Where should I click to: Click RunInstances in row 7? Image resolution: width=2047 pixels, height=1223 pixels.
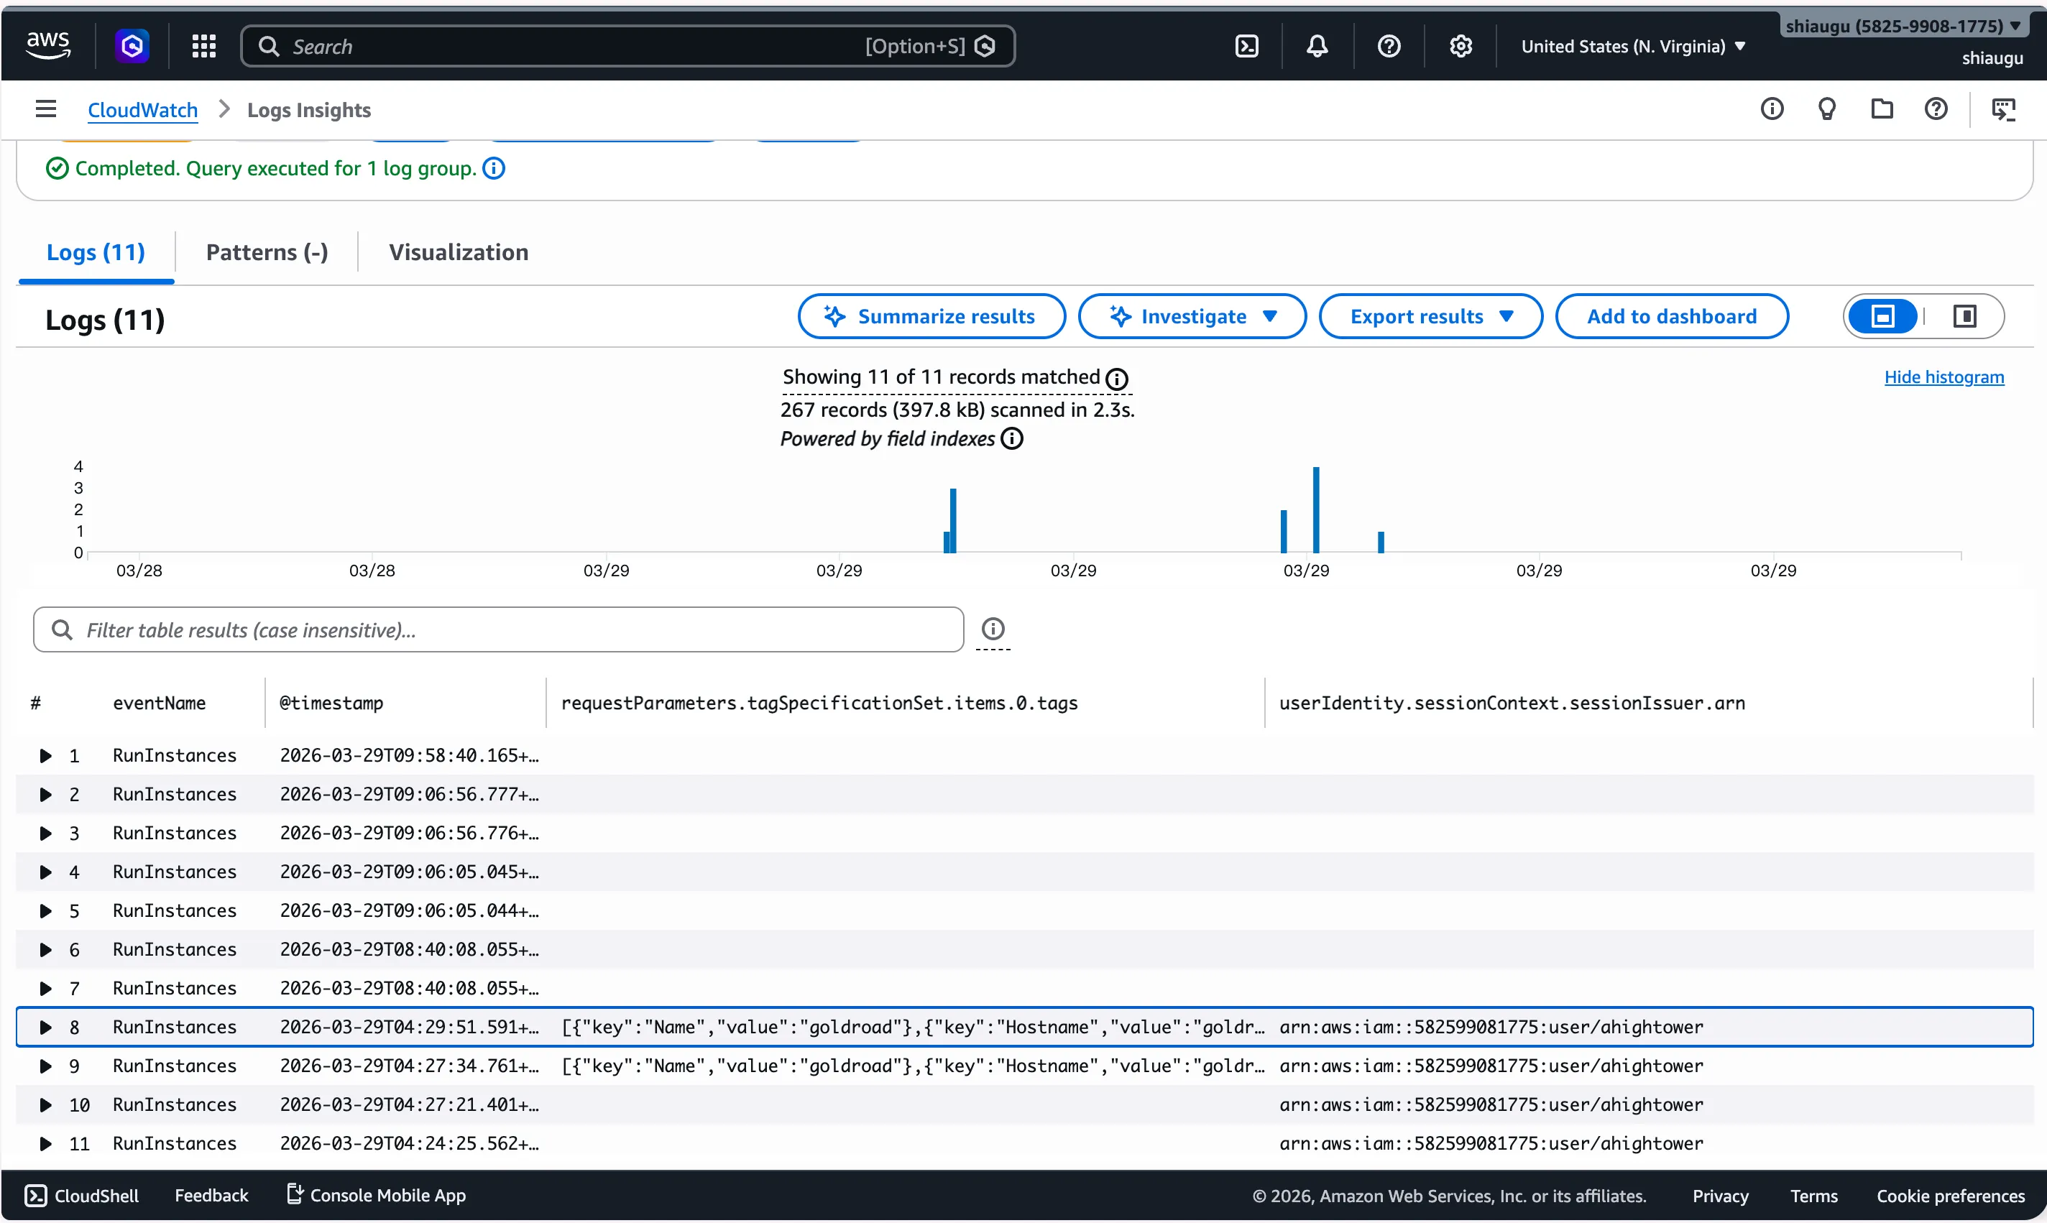pyautogui.click(x=175, y=988)
